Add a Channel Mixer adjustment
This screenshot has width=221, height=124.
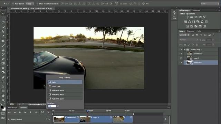[x=202, y=22]
